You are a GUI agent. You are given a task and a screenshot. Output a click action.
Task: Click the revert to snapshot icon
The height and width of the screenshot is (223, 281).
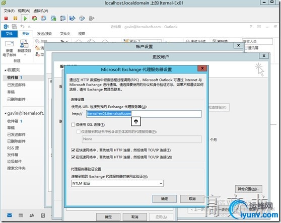53,18
